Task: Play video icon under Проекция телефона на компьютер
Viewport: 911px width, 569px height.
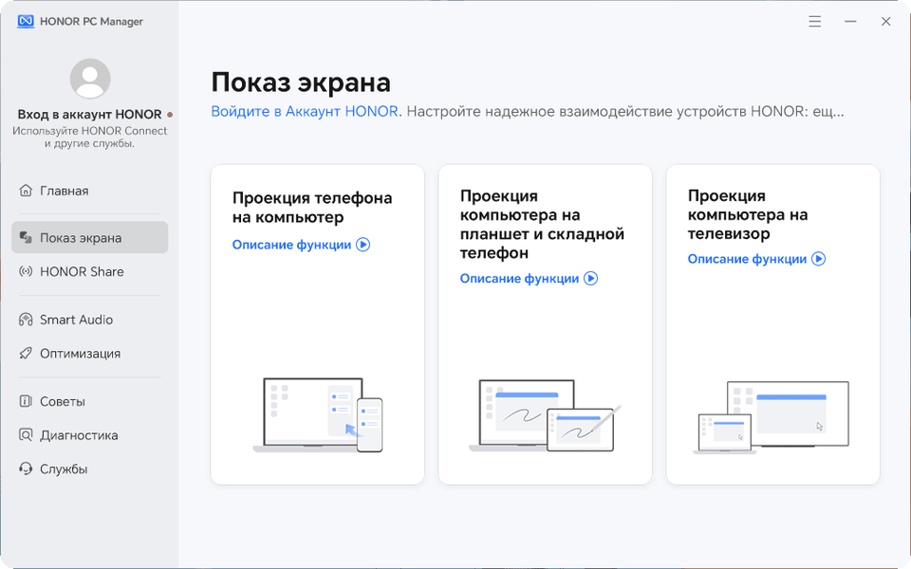Action: (x=363, y=245)
